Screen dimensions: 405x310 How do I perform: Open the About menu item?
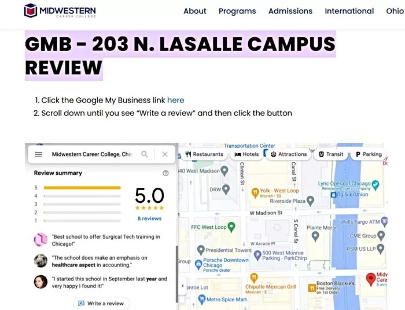[194, 11]
